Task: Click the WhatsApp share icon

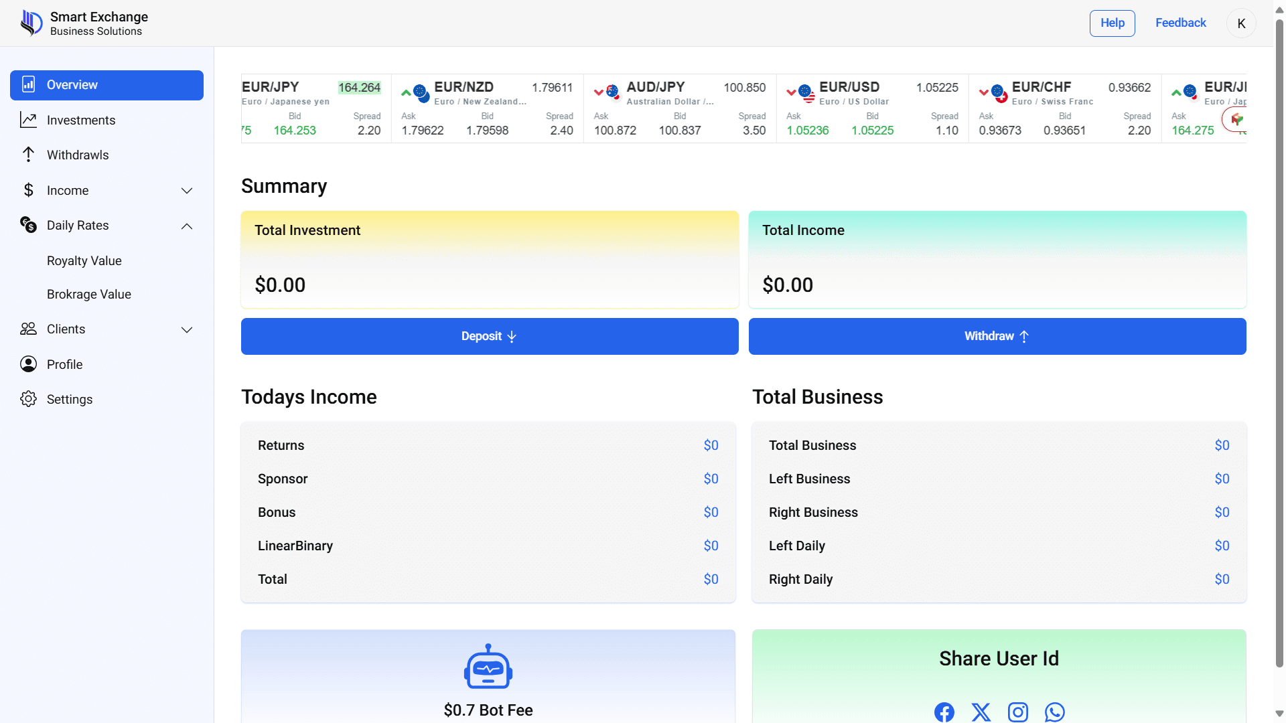Action: (x=1055, y=712)
